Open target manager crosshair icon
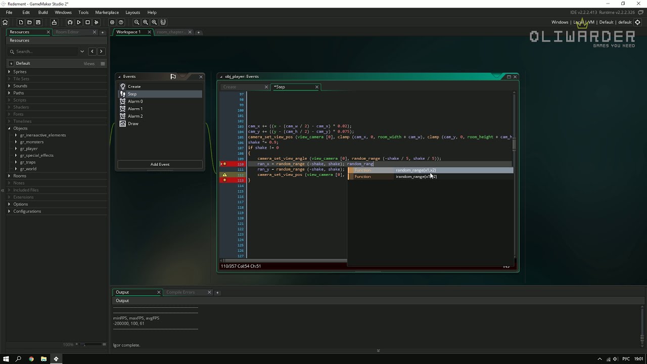647x364 pixels. pyautogui.click(x=637, y=22)
